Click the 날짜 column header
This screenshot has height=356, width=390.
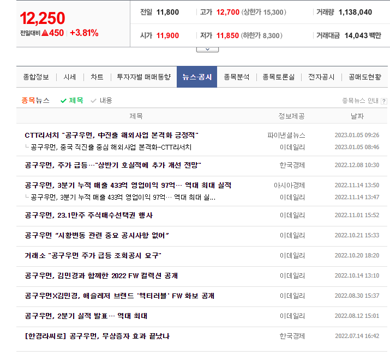coord(357,116)
